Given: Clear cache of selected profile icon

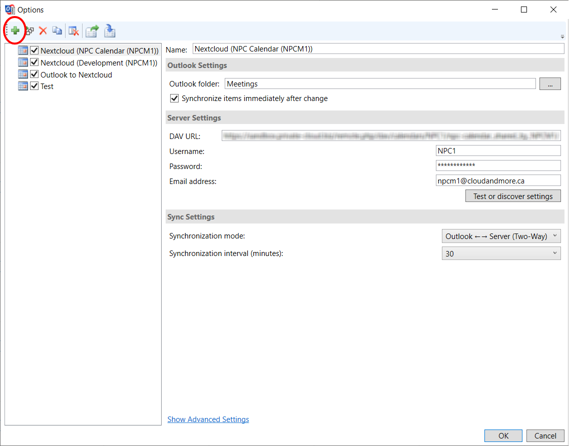Looking at the screenshot, I should pyautogui.click(x=74, y=31).
